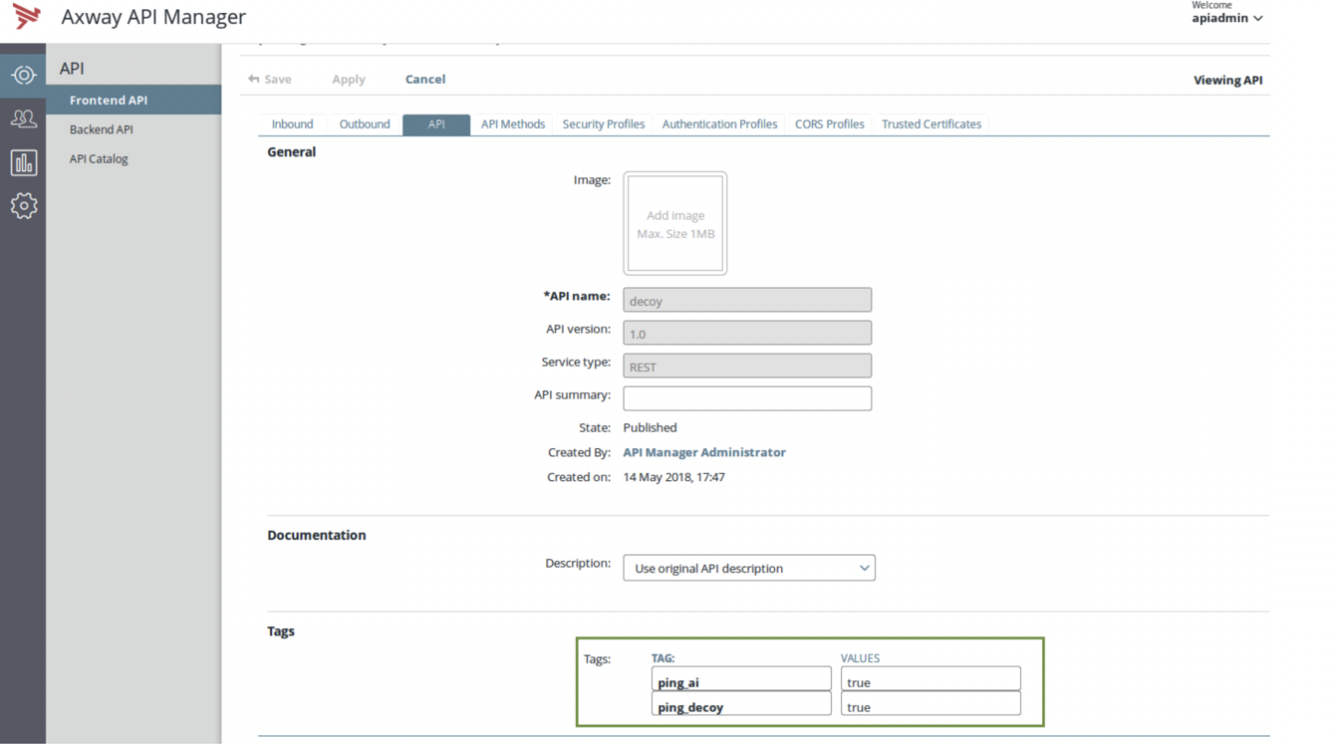The height and width of the screenshot is (745, 1335).
Task: Select Backend API in sidebar
Action: [102, 129]
